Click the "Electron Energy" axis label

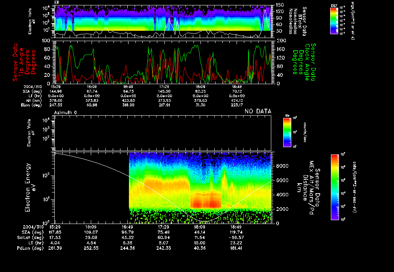pos(28,187)
